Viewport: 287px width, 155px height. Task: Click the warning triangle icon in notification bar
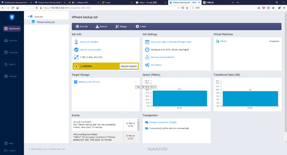[76, 66]
